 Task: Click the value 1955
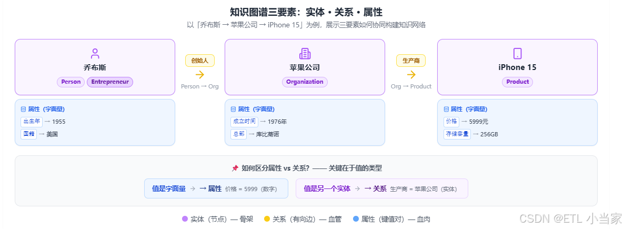[x=58, y=122]
